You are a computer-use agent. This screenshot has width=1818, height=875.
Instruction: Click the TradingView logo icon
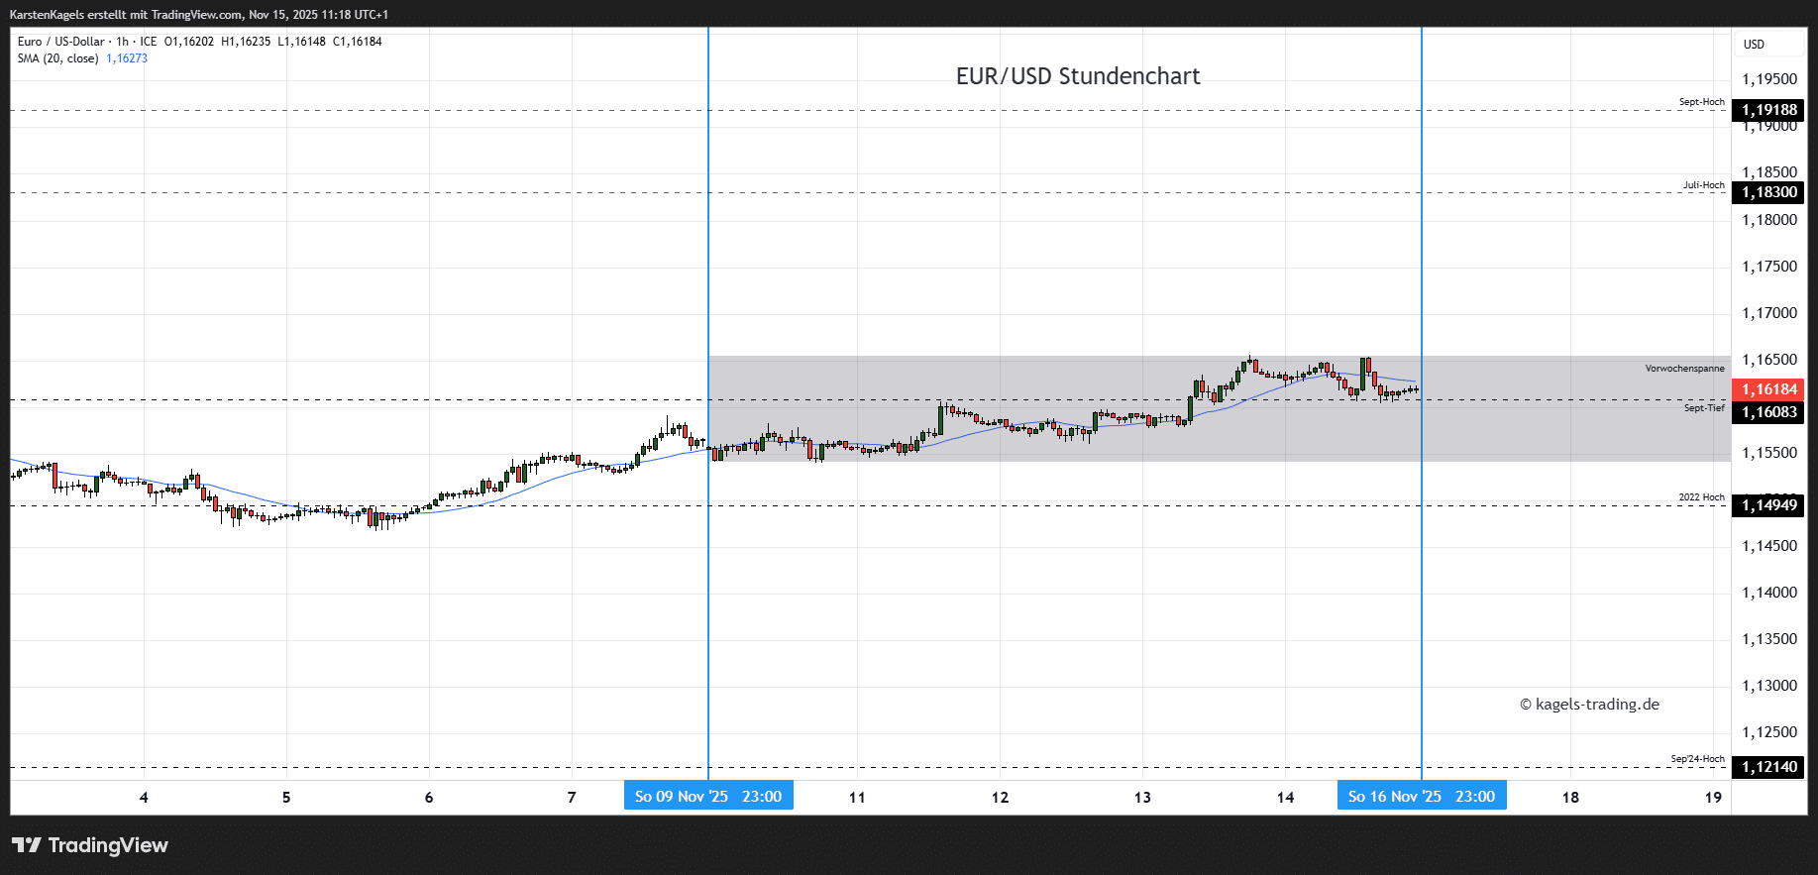28,845
